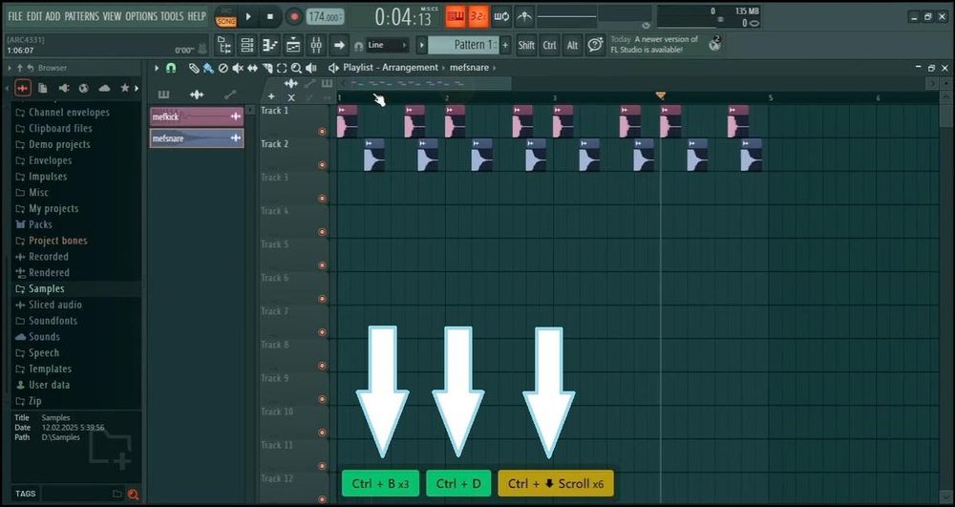The height and width of the screenshot is (507, 955).
Task: Select the Playback speaker tool in playlist
Action: coord(311,68)
